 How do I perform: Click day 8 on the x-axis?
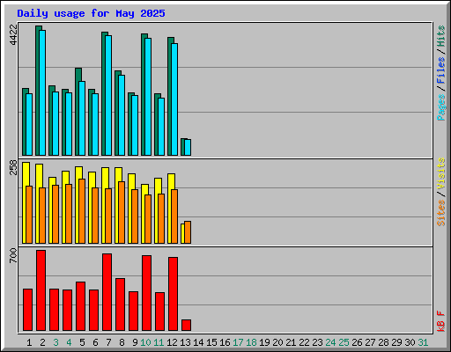pyautogui.click(x=122, y=342)
